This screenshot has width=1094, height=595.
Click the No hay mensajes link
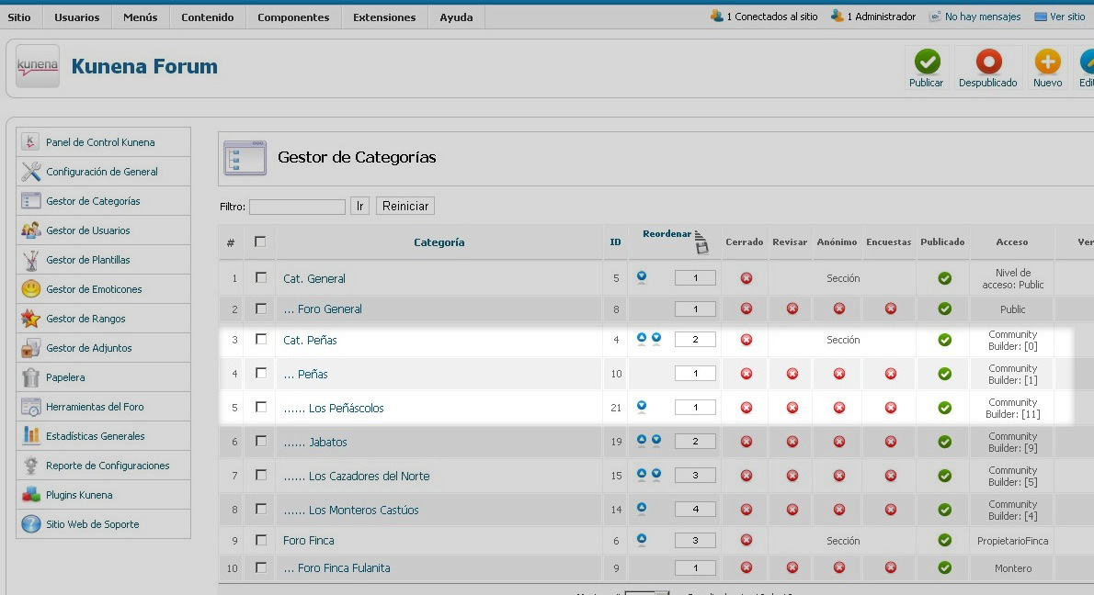[983, 17]
